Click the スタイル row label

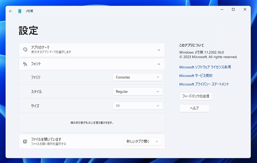(36, 91)
